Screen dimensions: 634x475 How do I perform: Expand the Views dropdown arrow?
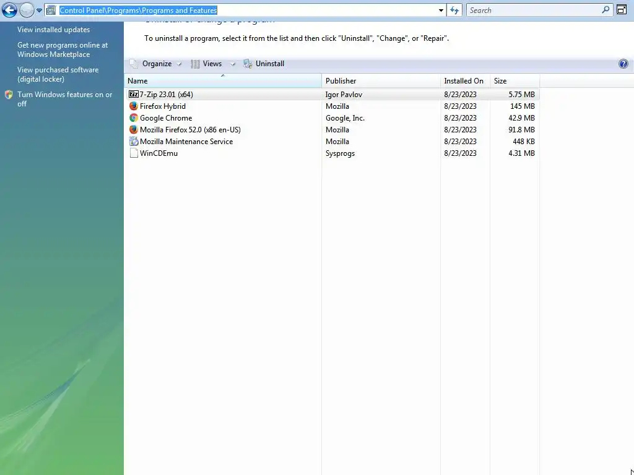[x=233, y=64]
